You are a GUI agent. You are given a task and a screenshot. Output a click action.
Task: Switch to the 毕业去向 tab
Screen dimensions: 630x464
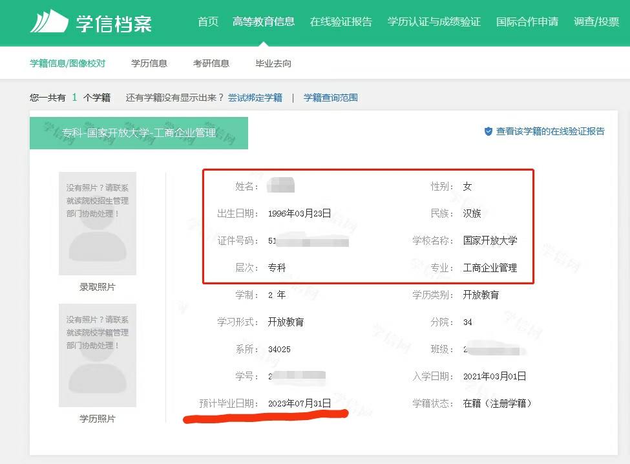(272, 63)
